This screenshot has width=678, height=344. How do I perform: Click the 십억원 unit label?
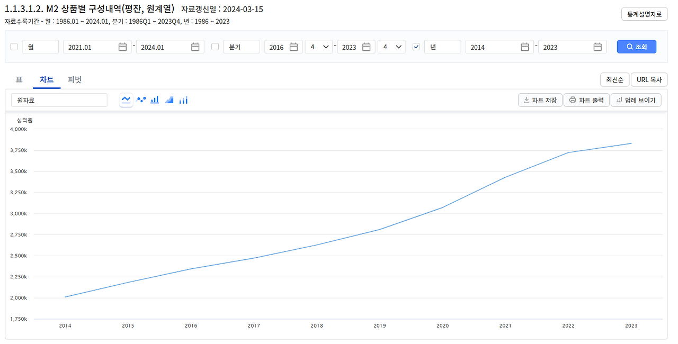[x=25, y=120]
